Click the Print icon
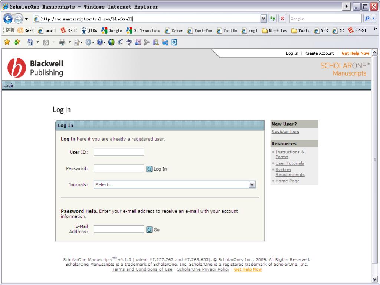The width and height of the screenshot is (380, 285). (x=62, y=42)
